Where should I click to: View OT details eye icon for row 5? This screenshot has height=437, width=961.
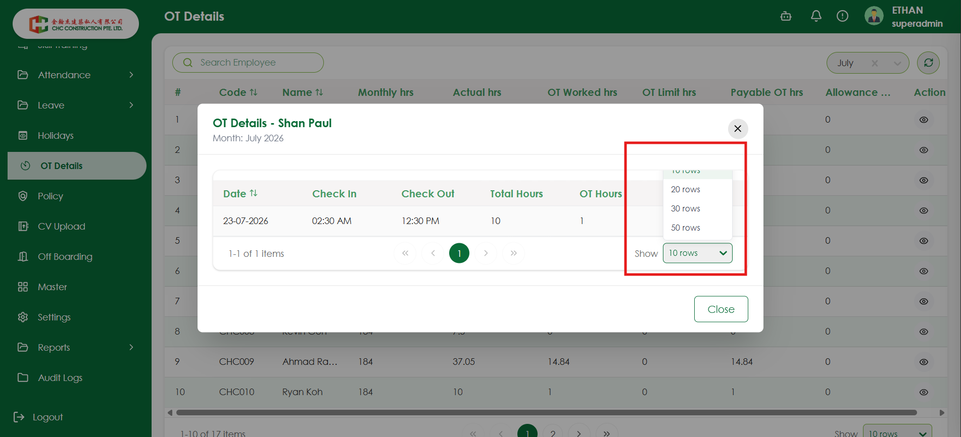(924, 241)
